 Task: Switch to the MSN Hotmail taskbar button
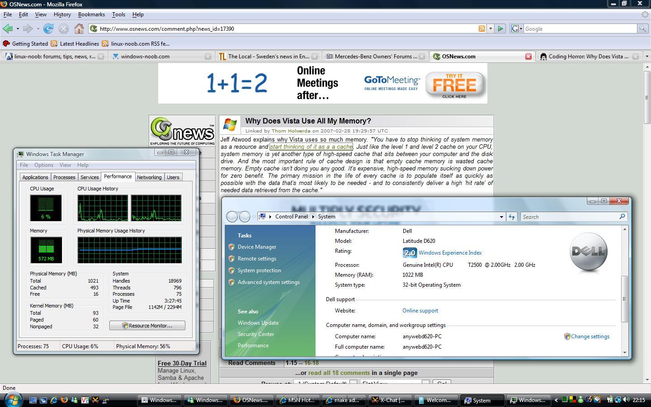(x=299, y=400)
